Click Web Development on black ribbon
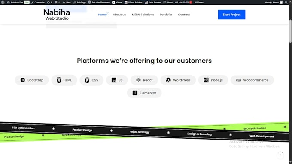The height and width of the screenshot is (164, 292). 262,136
